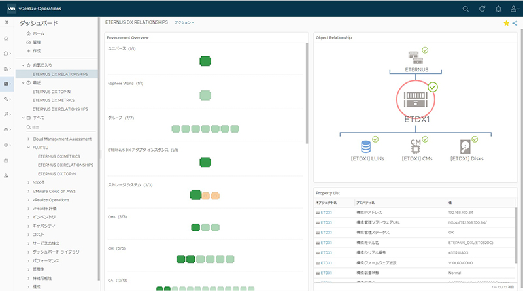Click the Property List scrollbar

coord(516,236)
